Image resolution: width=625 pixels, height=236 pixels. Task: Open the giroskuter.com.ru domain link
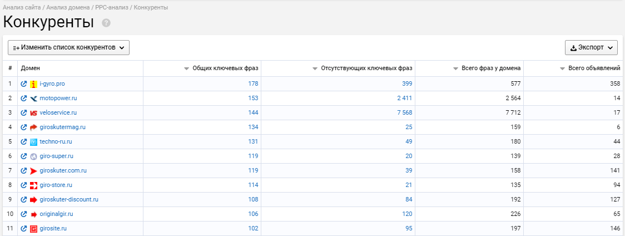coord(63,170)
